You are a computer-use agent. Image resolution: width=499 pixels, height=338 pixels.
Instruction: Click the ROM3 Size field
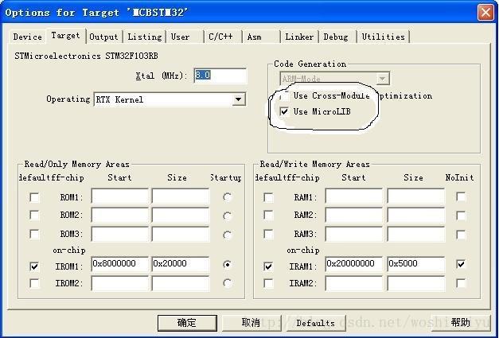click(x=181, y=234)
